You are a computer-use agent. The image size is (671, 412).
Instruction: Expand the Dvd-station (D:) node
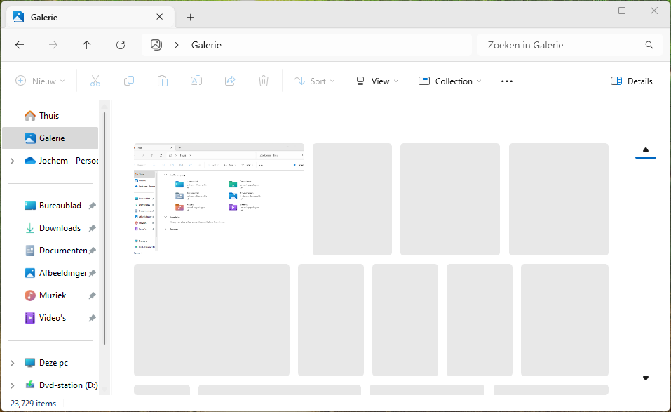[x=13, y=385]
